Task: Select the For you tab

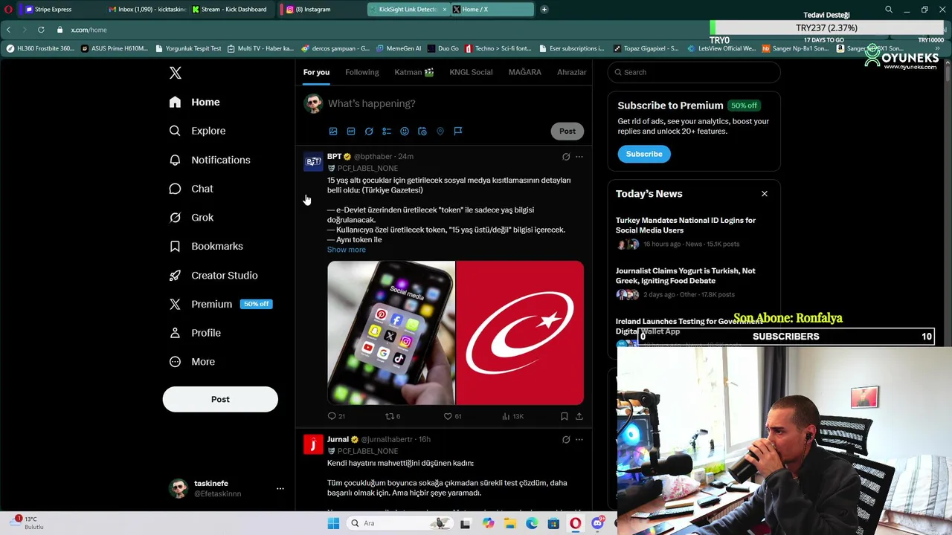Action: (316, 72)
